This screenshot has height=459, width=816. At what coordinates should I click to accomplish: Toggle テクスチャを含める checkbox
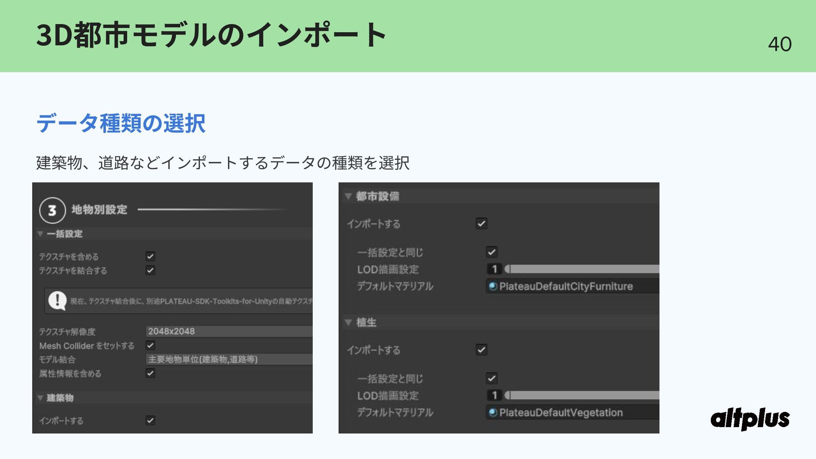point(150,256)
